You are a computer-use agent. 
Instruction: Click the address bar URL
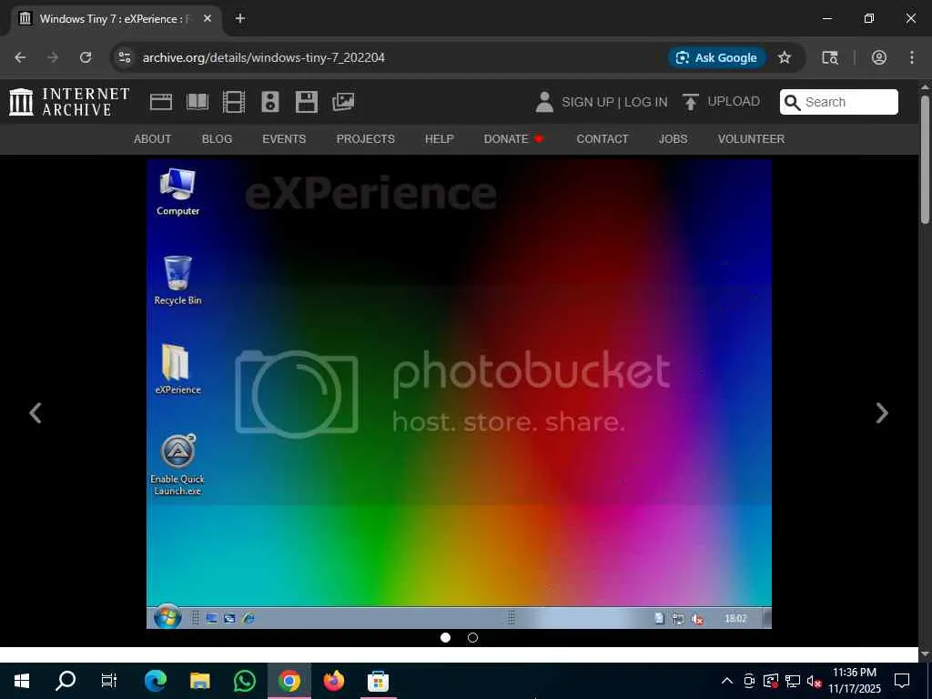(x=263, y=57)
